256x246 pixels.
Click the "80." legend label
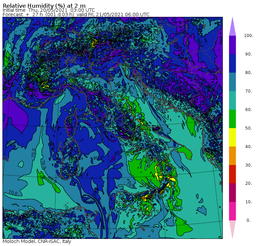coord(249,72)
